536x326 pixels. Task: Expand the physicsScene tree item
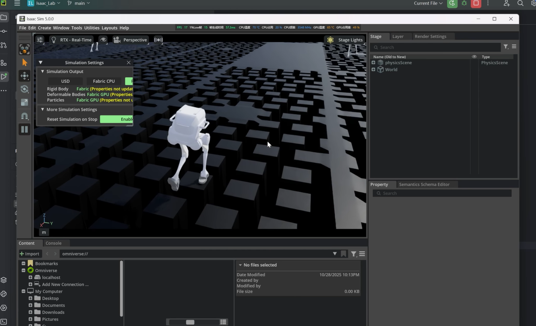pyautogui.click(x=373, y=63)
